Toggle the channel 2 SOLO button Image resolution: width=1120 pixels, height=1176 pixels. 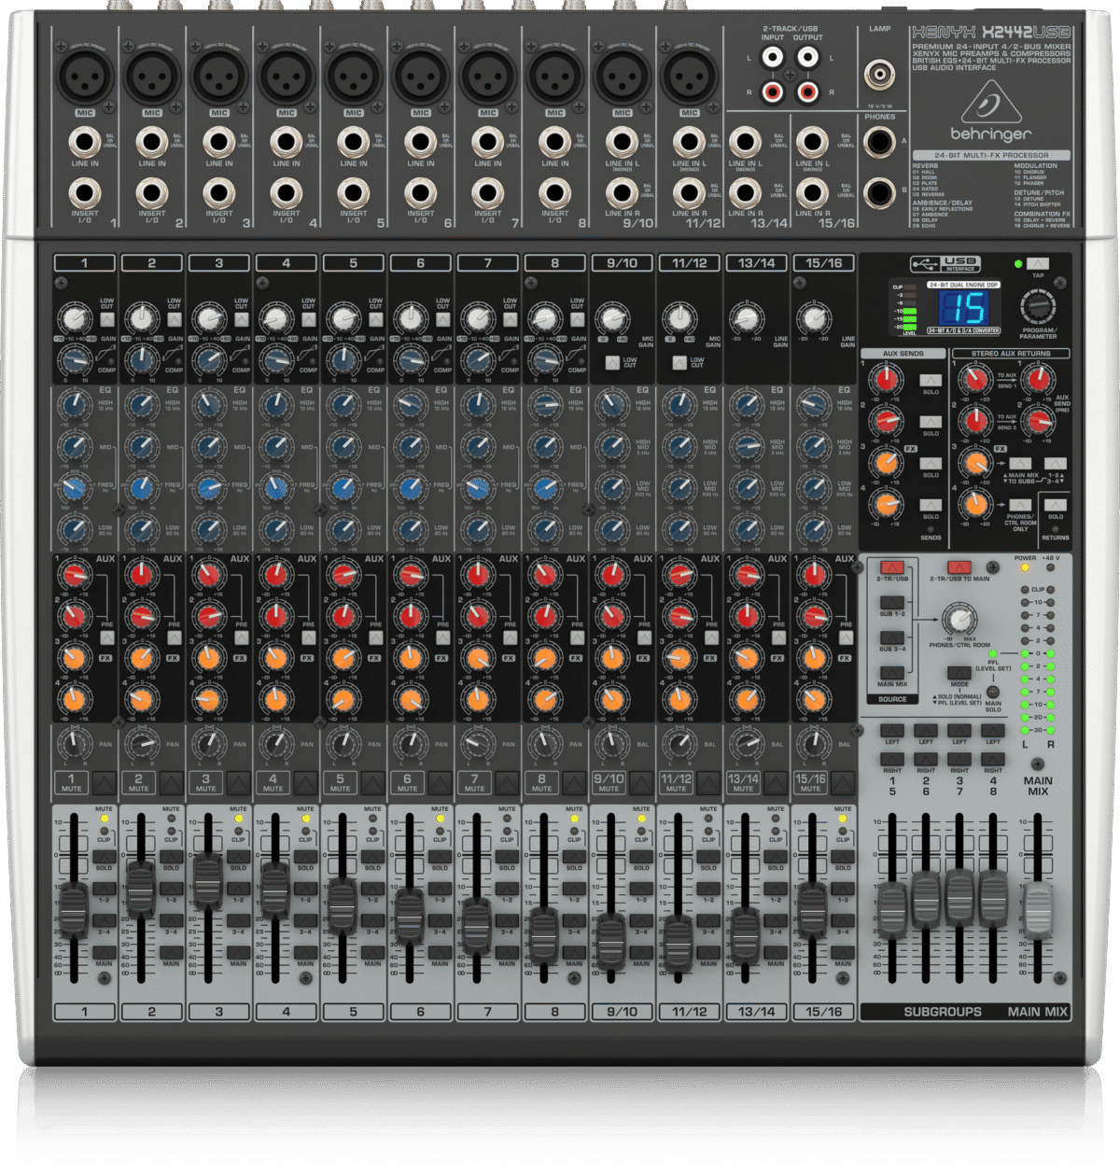pos(171,857)
